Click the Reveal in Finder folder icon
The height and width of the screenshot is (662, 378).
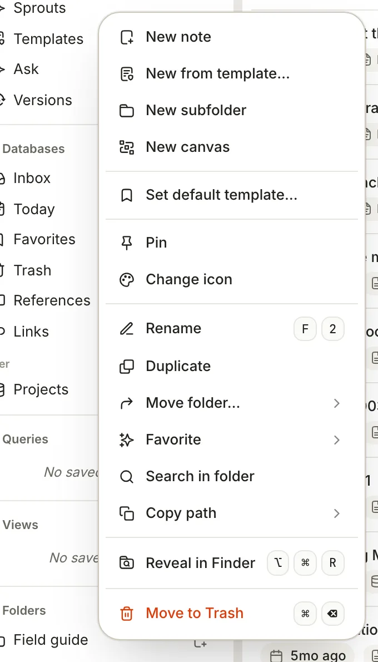point(127,563)
